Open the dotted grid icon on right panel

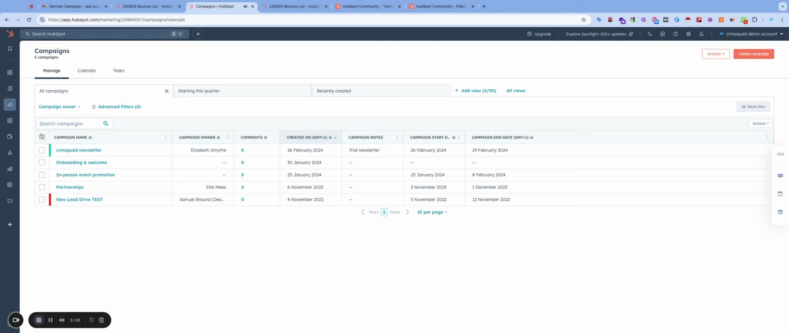click(780, 154)
